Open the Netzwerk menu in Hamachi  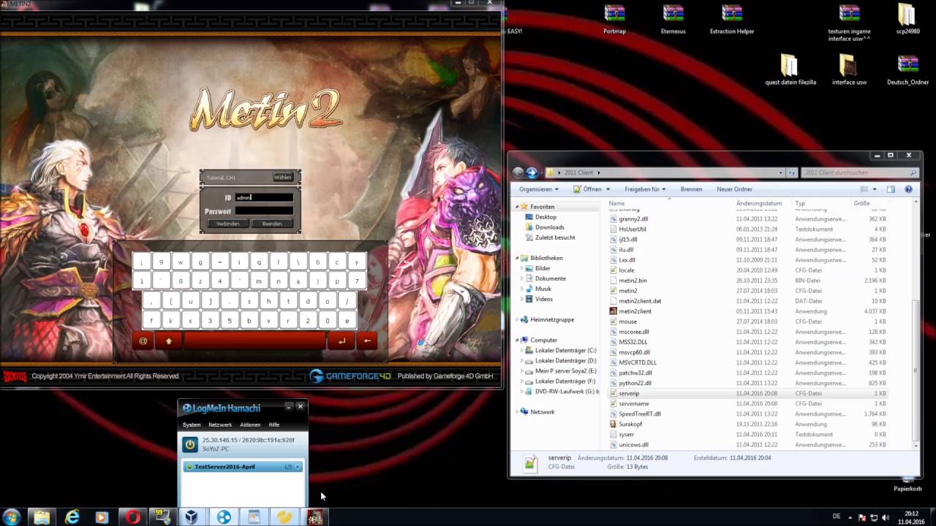coord(220,424)
